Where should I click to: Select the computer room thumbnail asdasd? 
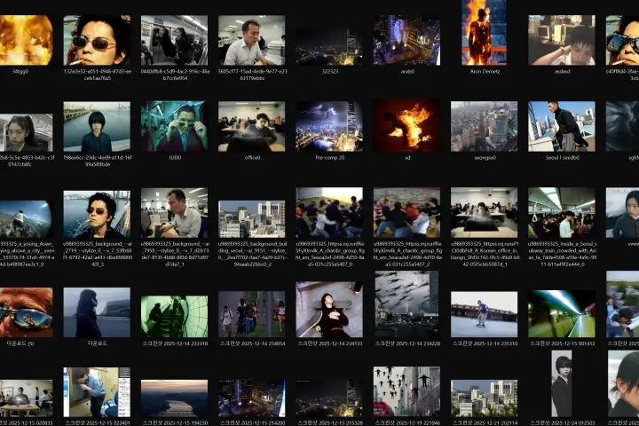pyautogui.click(x=562, y=40)
